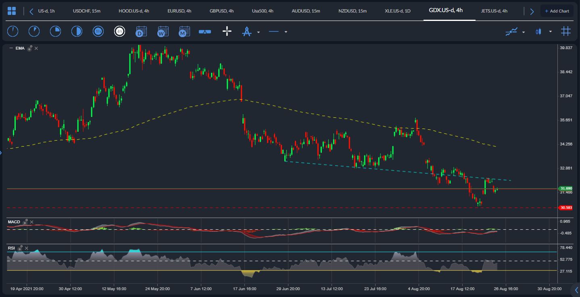Viewport: 580px width, 297px height.
Task: Switch to the XLE.US-d, 1D tab
Action: click(x=398, y=11)
